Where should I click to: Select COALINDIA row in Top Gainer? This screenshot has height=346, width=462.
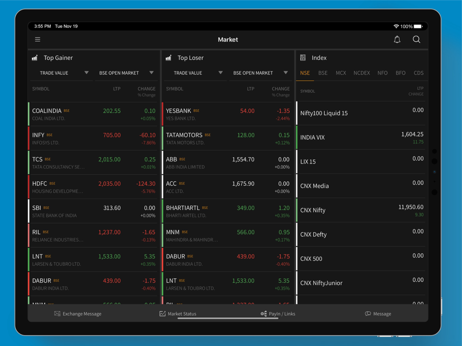pos(94,114)
